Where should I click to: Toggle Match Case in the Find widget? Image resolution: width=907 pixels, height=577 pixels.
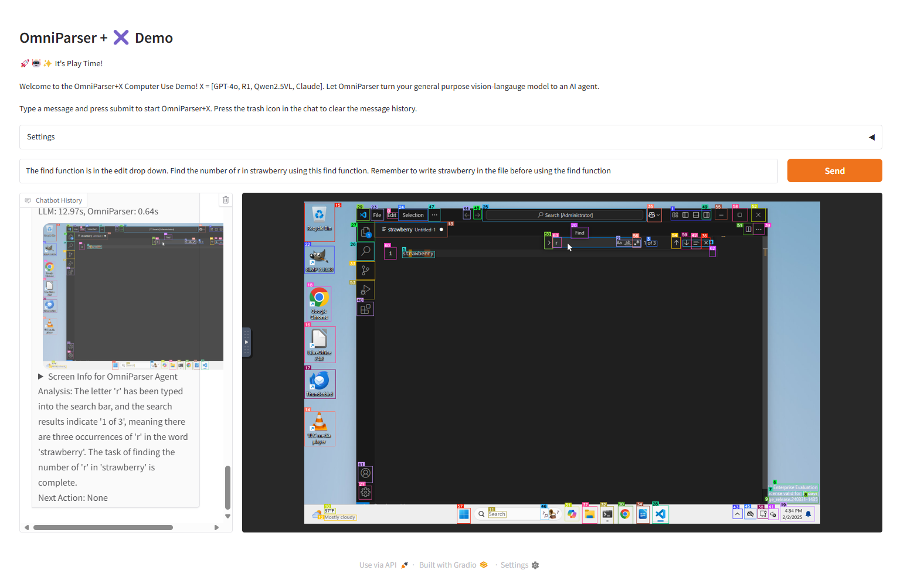(x=619, y=243)
